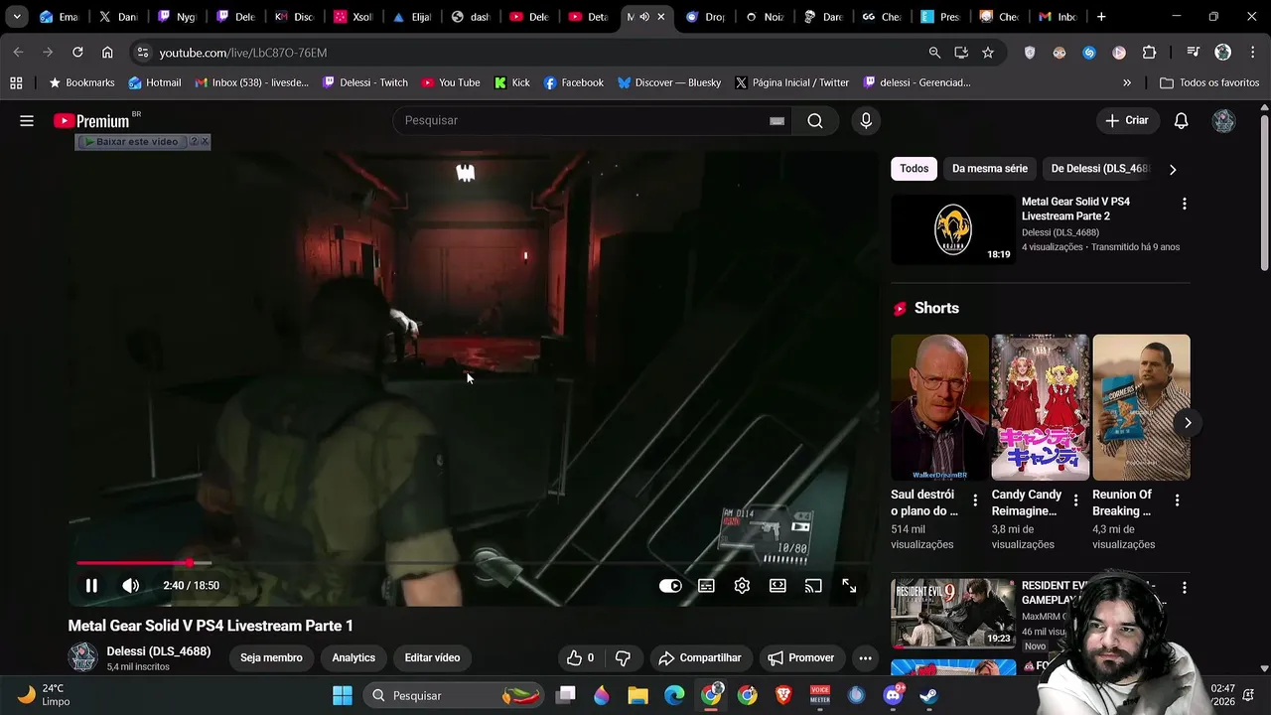The image size is (1271, 715).
Task: Open options for the Reunion Of Breaking Short
Action: click(1177, 500)
